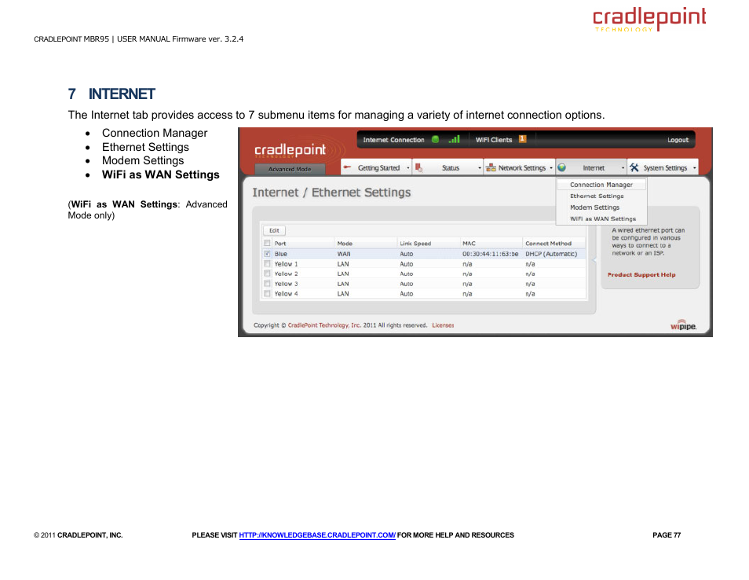Viewport: 749px width, 580px height.
Task: Open the Status tab
Action: [448, 167]
